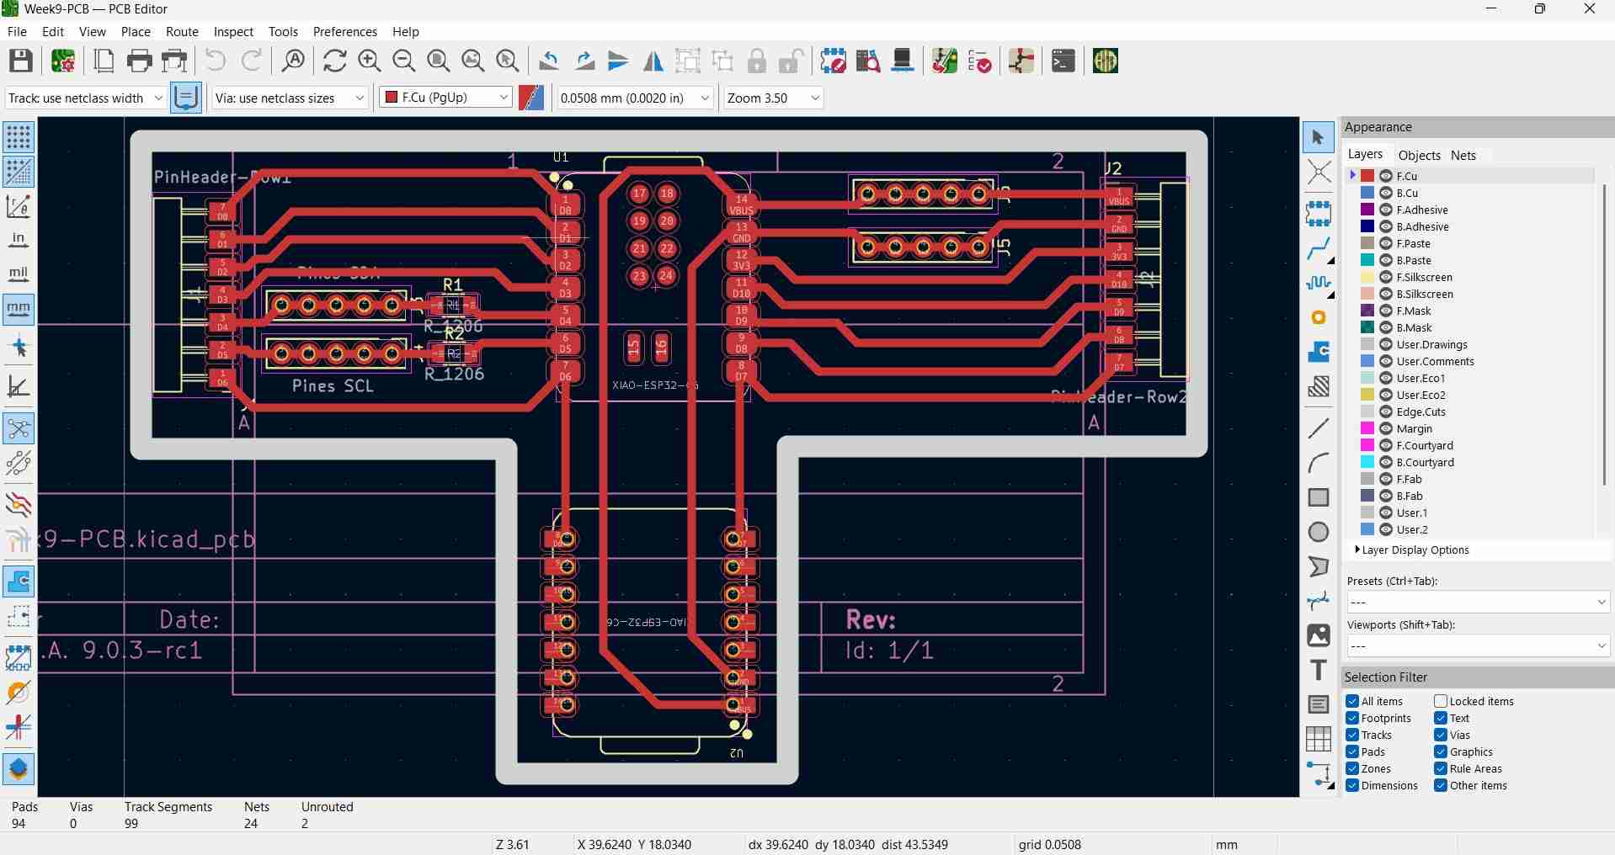
Task: Open the F.Cu active layer dropdown
Action: pos(445,98)
